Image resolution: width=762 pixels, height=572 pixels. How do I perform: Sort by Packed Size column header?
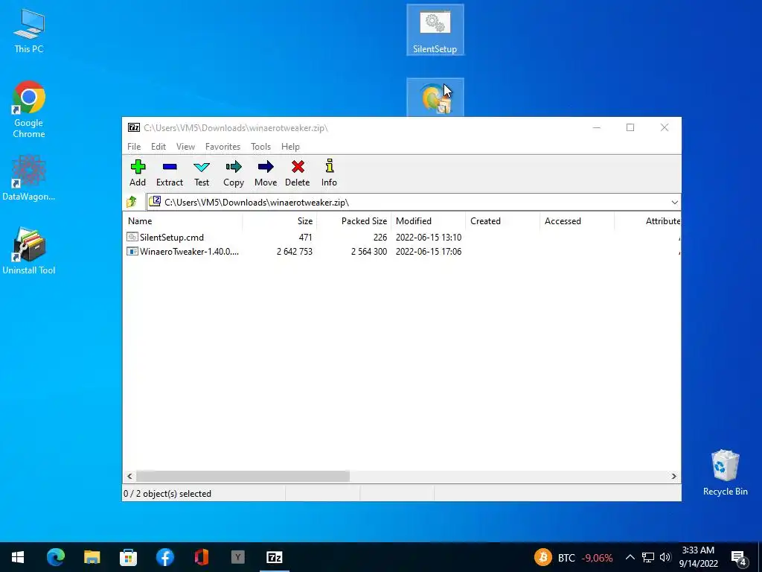point(353,220)
